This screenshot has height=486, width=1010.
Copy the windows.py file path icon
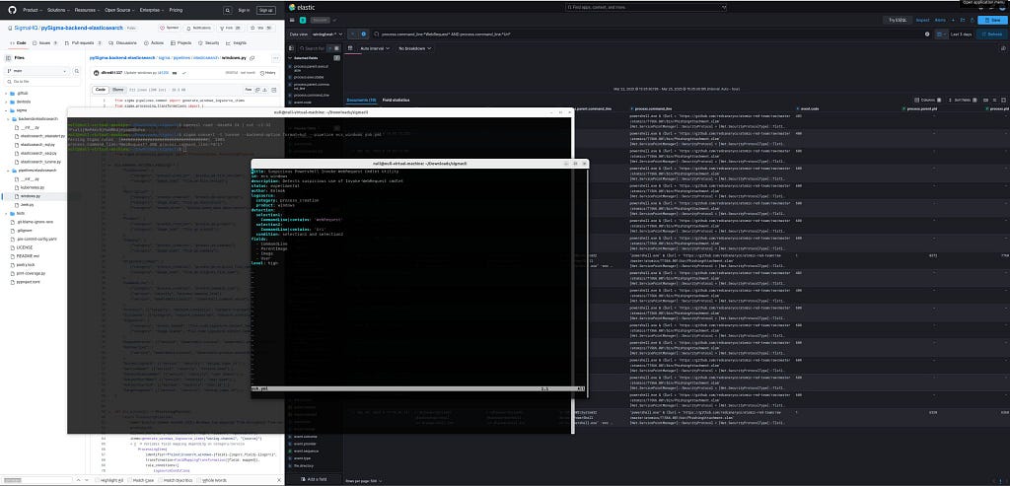pyautogui.click(x=252, y=58)
